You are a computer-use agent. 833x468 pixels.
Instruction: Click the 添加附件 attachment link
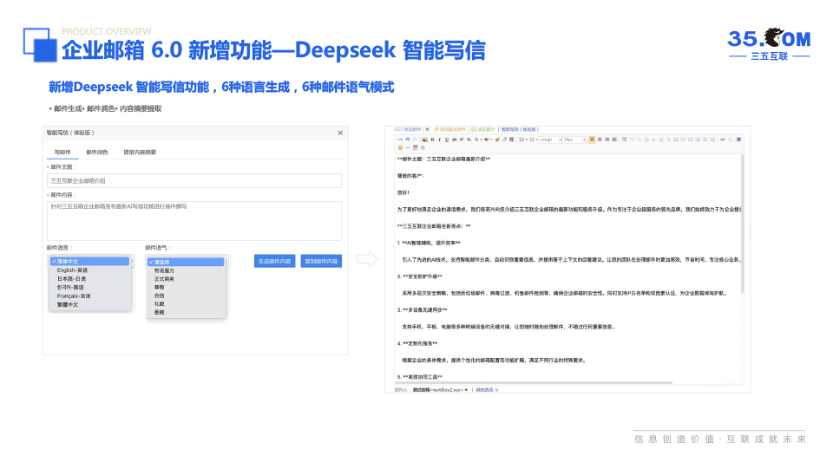tap(407, 129)
